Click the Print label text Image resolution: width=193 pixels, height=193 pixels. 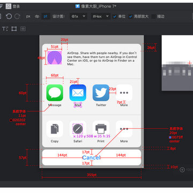(x=101, y=141)
